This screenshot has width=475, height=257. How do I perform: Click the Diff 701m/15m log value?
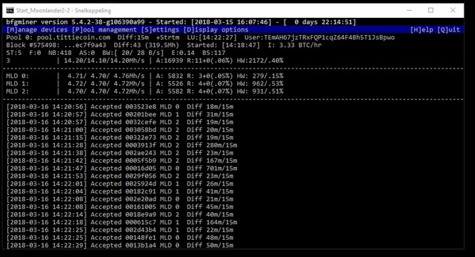pos(212,168)
